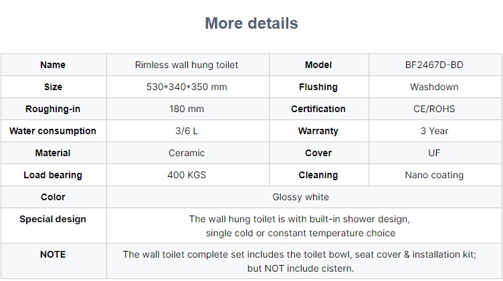Click the CE/ROHS certification cell

click(435, 109)
